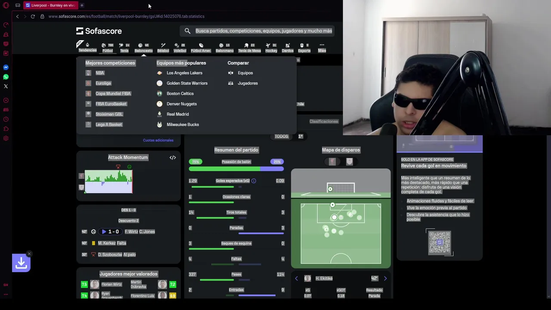Open WhatsApp in the Opera sidebar

[6, 77]
